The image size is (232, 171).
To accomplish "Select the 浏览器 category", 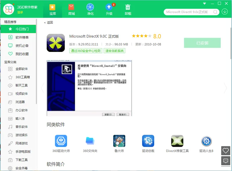I will 18,102.
